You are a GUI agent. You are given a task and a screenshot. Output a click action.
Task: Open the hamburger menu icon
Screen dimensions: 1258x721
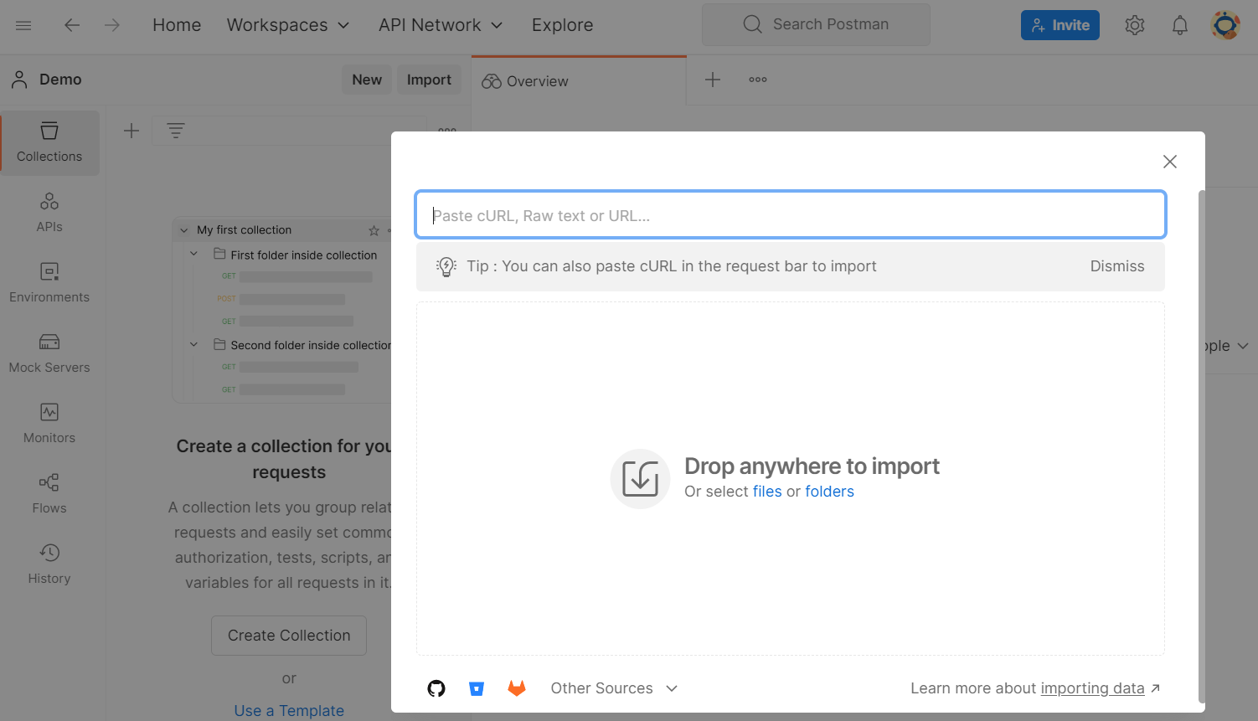(x=23, y=25)
